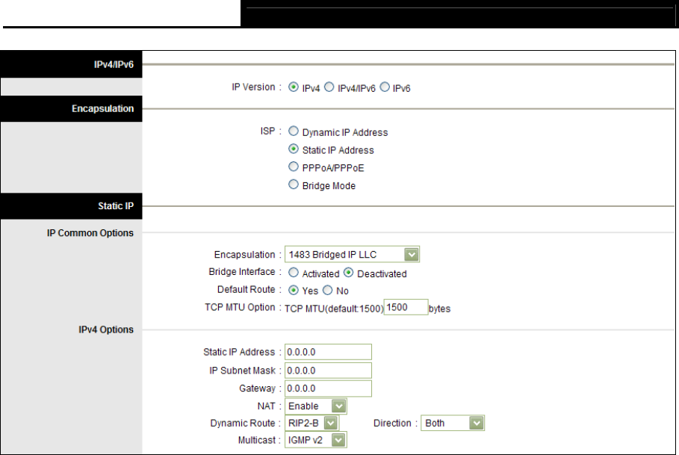Choose Dynamic IP Address as ISP type
Screen dimensions: 679x455
tap(294, 131)
